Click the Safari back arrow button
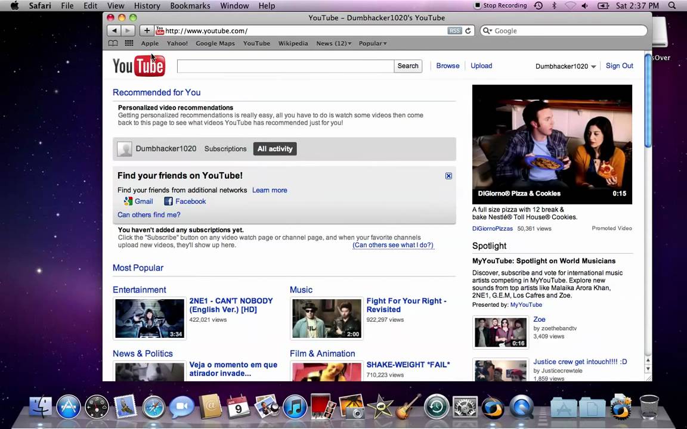Image resolution: width=687 pixels, height=429 pixels. pyautogui.click(x=114, y=30)
